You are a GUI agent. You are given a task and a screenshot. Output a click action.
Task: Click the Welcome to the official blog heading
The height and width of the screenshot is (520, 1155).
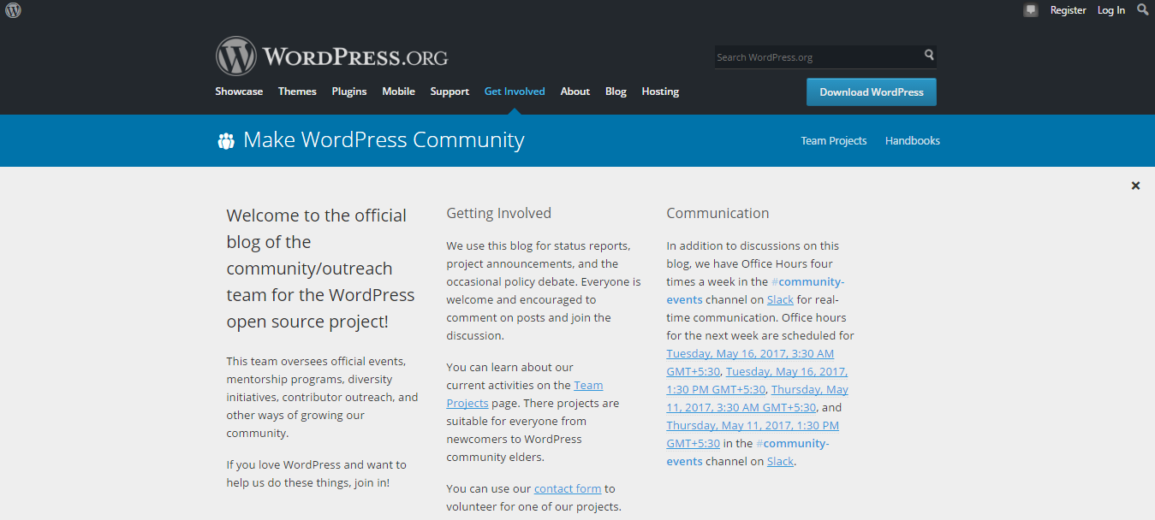[321, 269]
